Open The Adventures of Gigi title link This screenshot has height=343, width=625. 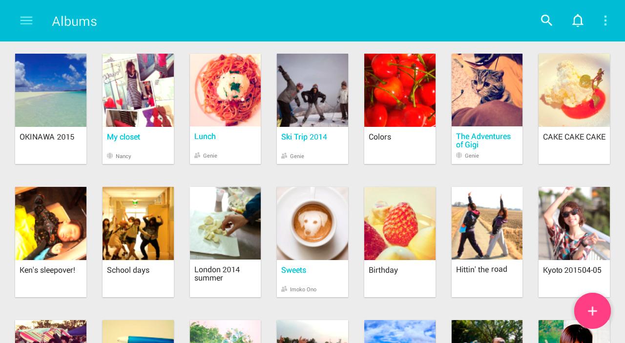[x=483, y=141]
